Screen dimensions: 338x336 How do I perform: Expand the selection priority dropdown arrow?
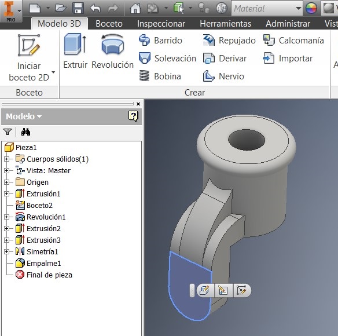click(x=190, y=8)
